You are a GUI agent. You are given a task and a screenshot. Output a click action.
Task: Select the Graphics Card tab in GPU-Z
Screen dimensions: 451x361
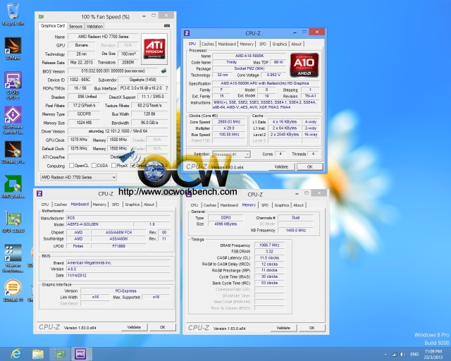point(53,25)
